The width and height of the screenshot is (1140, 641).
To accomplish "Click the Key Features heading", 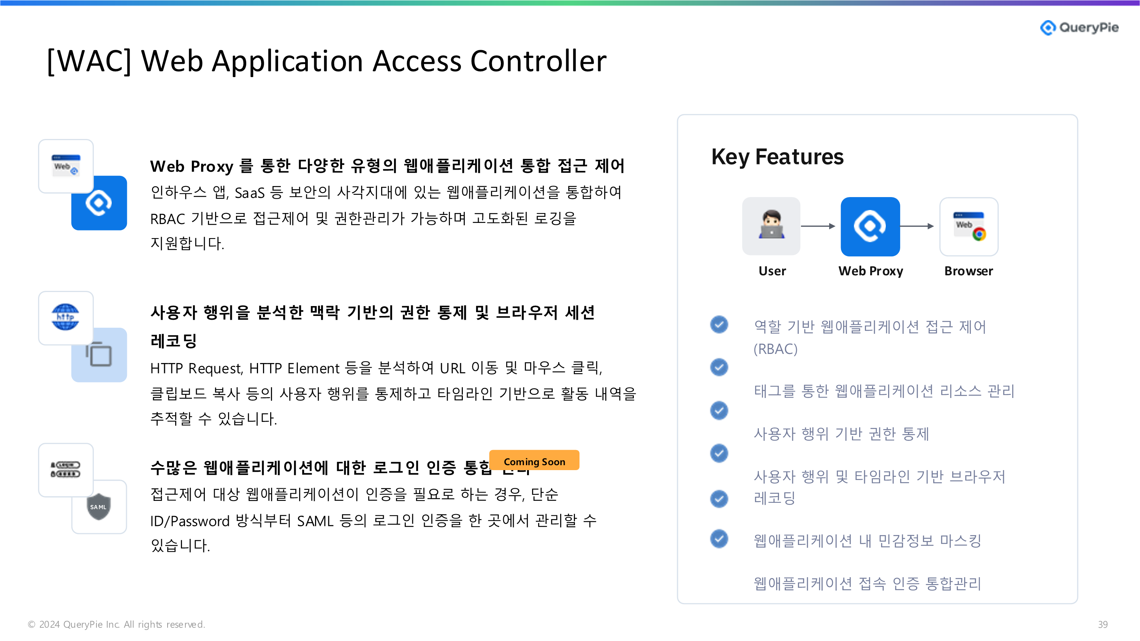I will pos(777,156).
